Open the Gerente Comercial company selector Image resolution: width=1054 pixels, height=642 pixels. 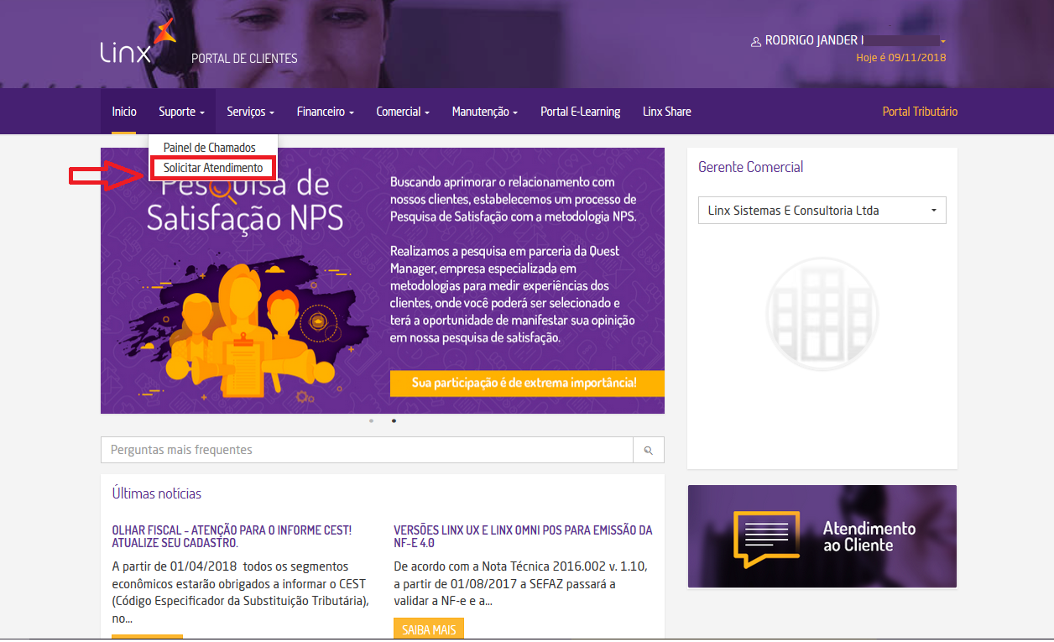click(822, 210)
